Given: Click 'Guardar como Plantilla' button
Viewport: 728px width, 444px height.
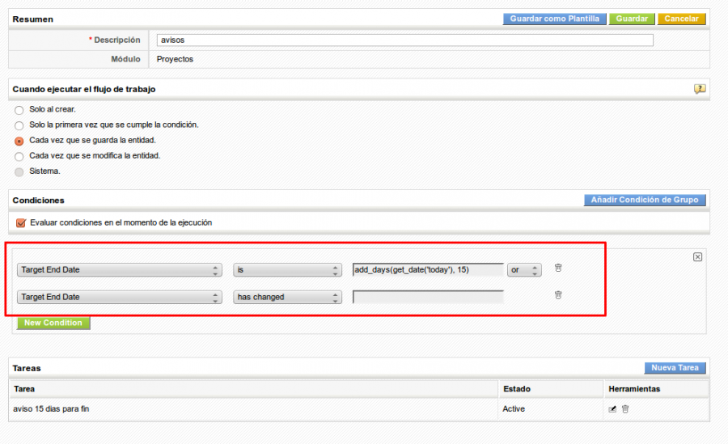Looking at the screenshot, I should click(554, 19).
